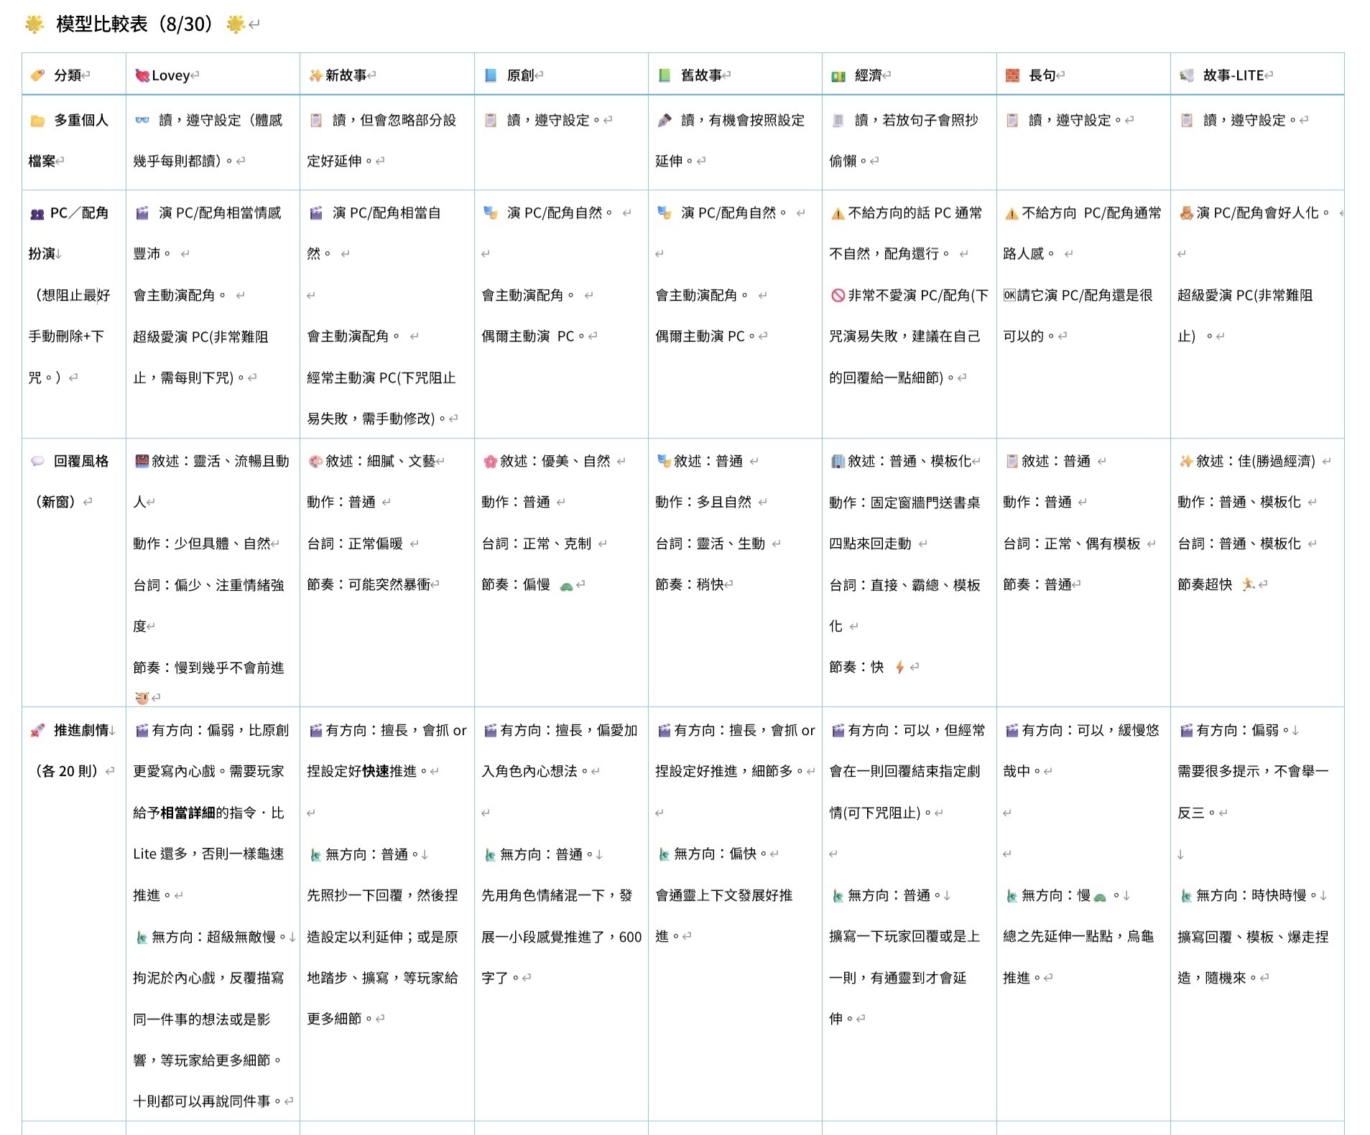1370x1135 pixels.
Task: Click the 故事-LITE column header text
Action: 1233,75
